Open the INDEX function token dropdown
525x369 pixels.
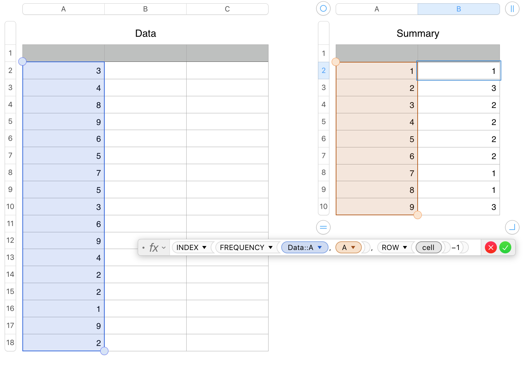[204, 248]
